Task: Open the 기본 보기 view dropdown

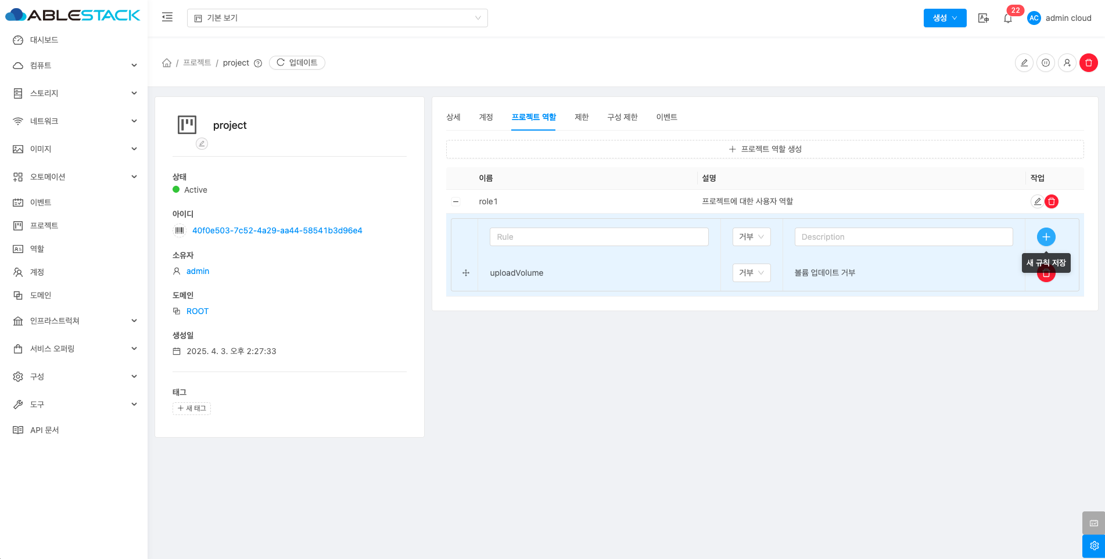Action: point(337,18)
